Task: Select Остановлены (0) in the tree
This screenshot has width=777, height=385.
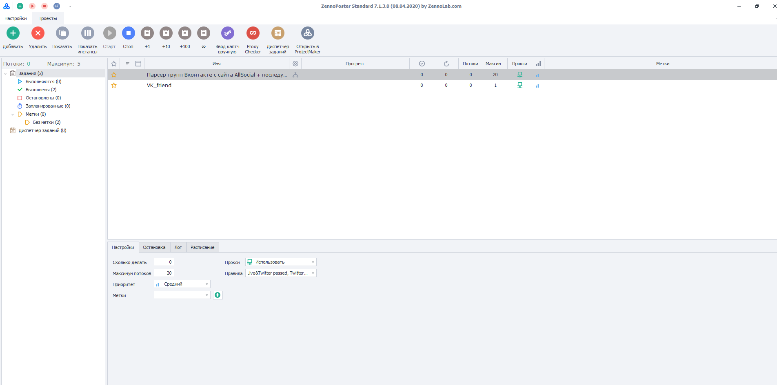Action: (x=43, y=98)
